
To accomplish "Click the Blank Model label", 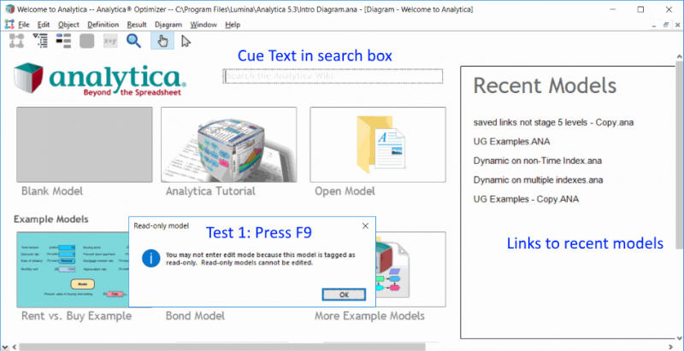I will 52,191.
